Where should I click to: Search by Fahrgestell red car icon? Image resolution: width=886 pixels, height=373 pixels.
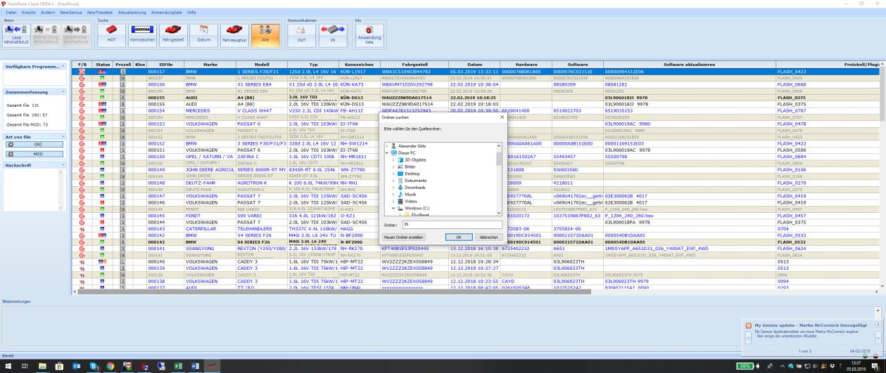click(173, 35)
